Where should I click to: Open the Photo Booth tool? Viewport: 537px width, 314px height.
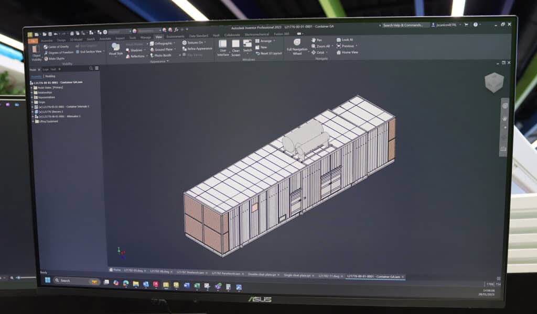[x=160, y=55]
